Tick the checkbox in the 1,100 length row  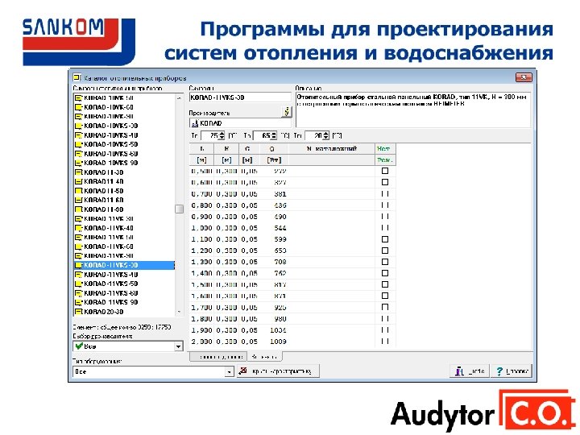[385, 239]
